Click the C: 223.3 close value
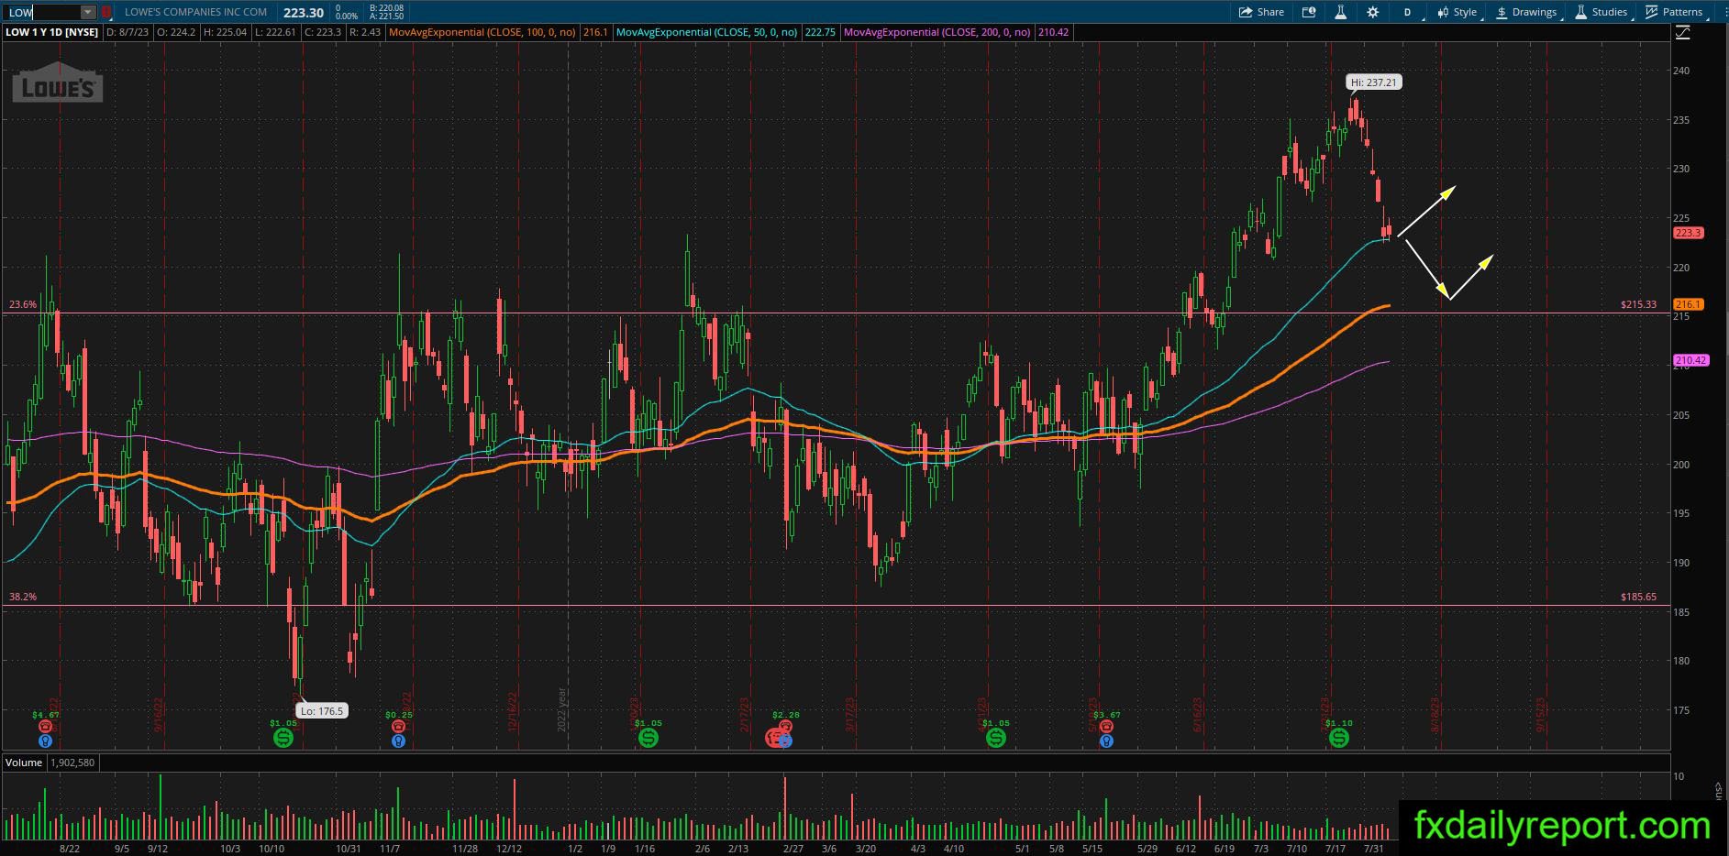Image resolution: width=1729 pixels, height=856 pixels. 322,32
